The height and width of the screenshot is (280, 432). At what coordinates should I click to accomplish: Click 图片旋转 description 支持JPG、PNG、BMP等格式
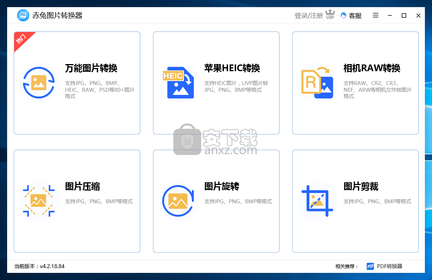tap(238, 202)
